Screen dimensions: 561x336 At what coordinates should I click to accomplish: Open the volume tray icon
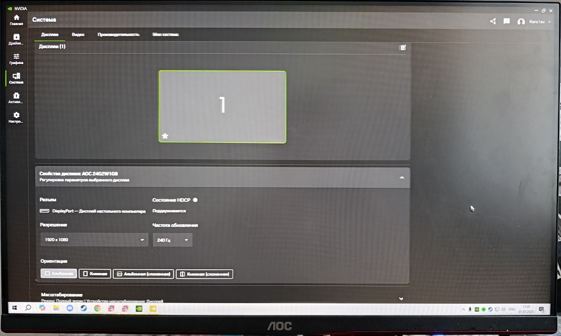click(503, 309)
